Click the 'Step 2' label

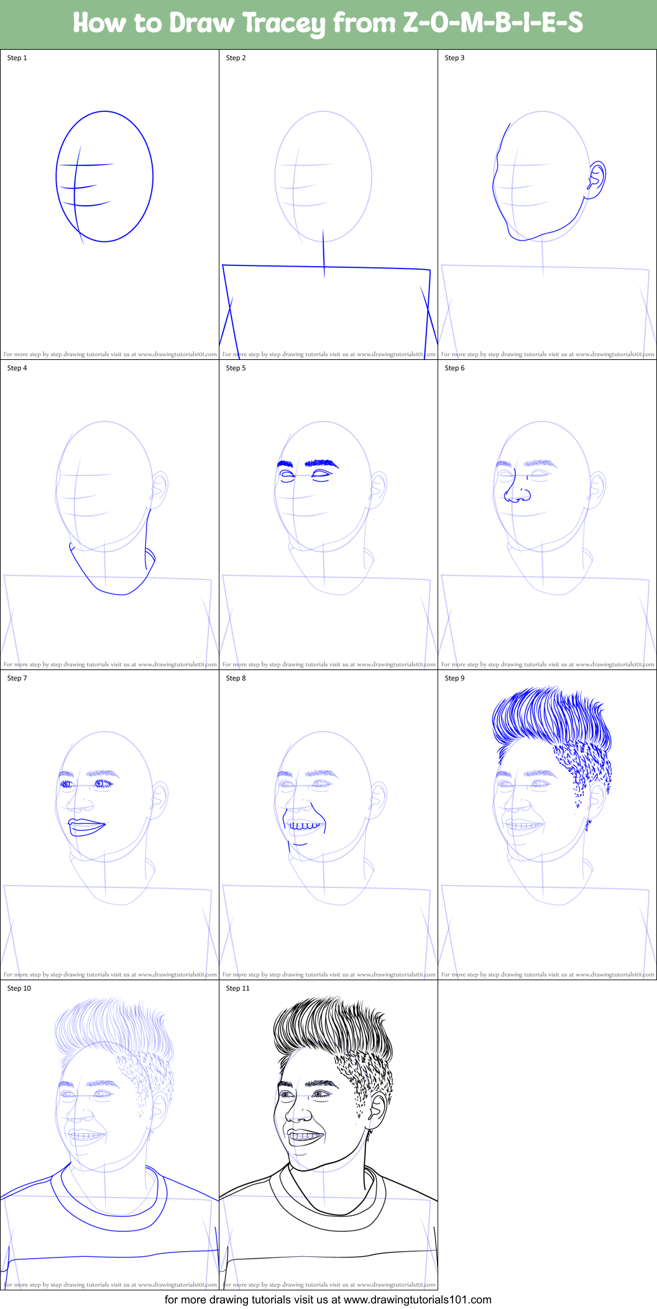[236, 58]
